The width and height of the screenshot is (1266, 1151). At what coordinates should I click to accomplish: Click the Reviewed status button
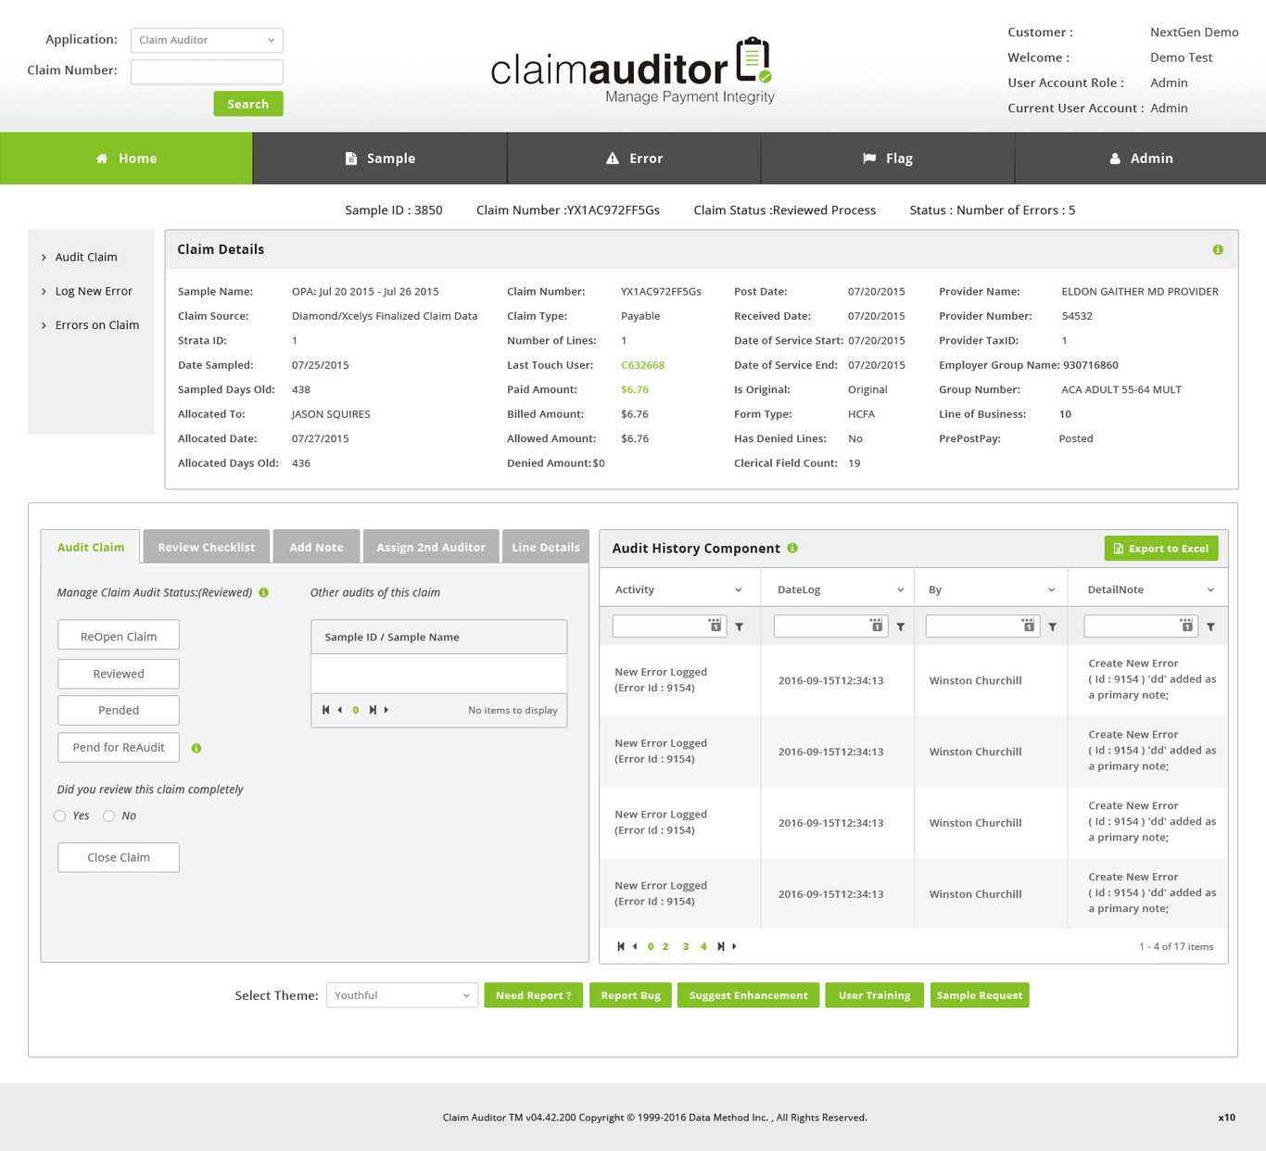[x=119, y=674]
